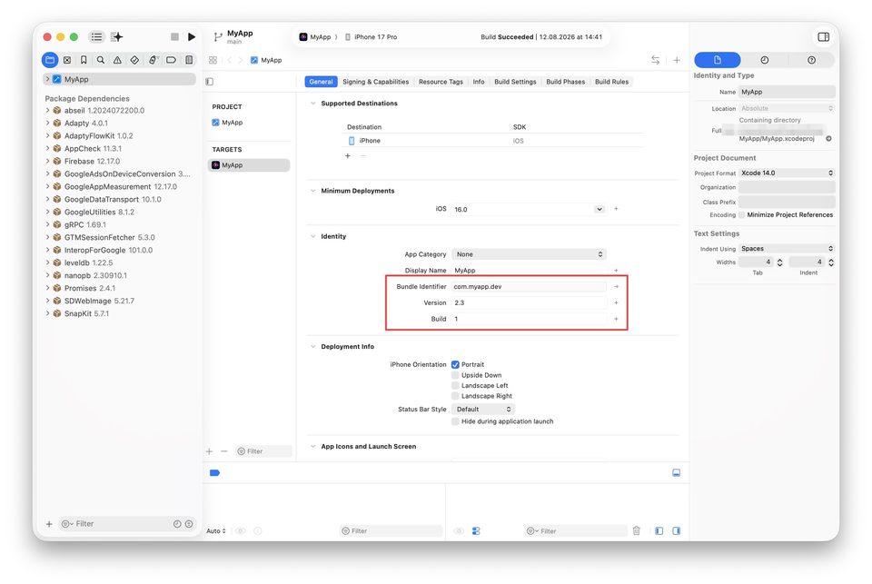Adjust the Indent width stepper

pyautogui.click(x=831, y=262)
